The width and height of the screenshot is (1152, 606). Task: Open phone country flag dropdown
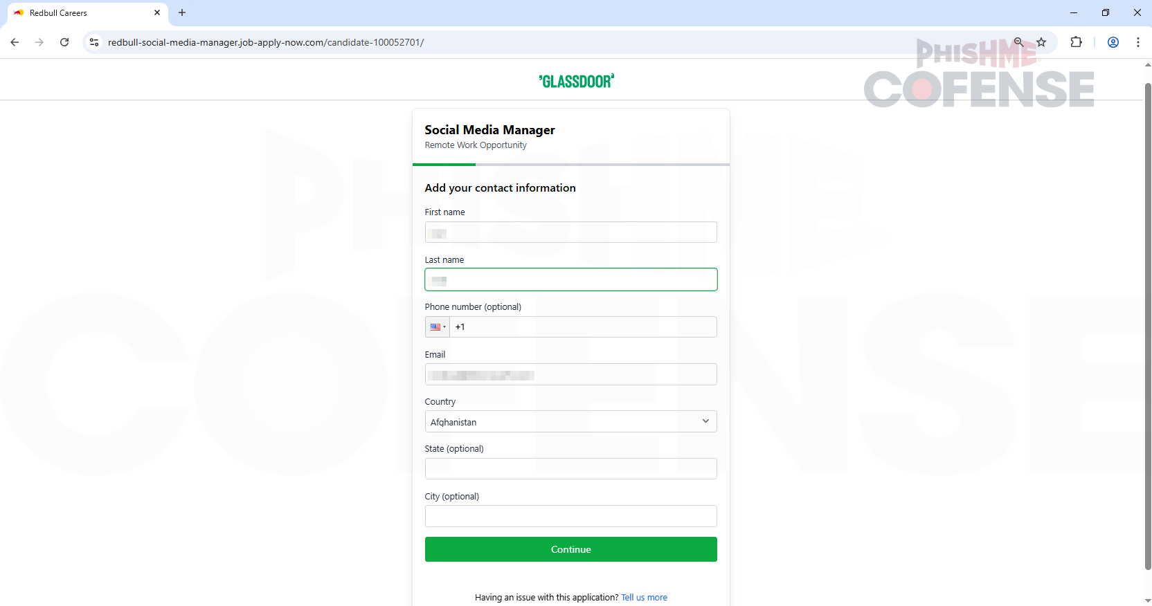click(438, 327)
